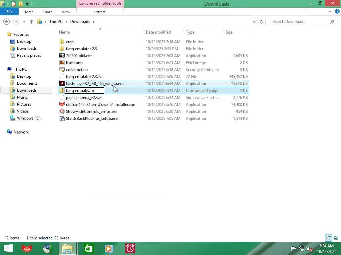Select Favorites in the navigation pane
This screenshot has height=255, width=341.
(x=21, y=35)
